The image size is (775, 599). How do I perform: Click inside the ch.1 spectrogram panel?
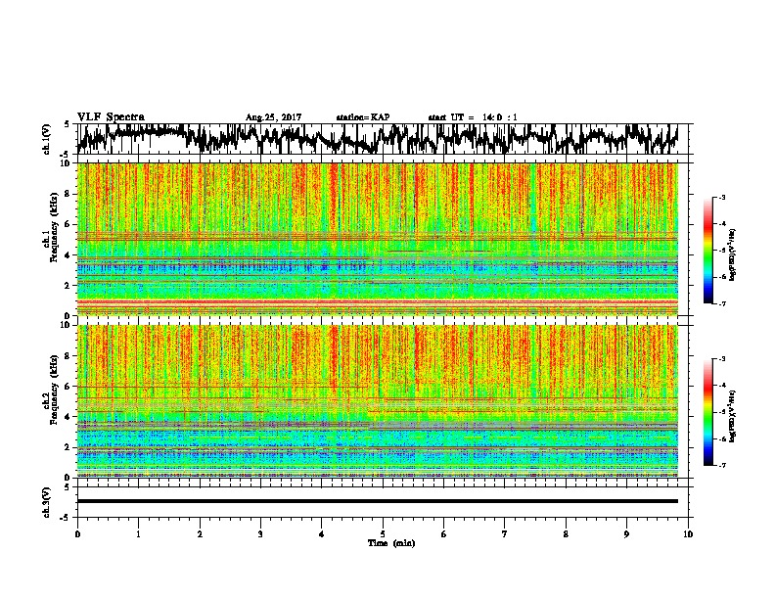click(378, 239)
